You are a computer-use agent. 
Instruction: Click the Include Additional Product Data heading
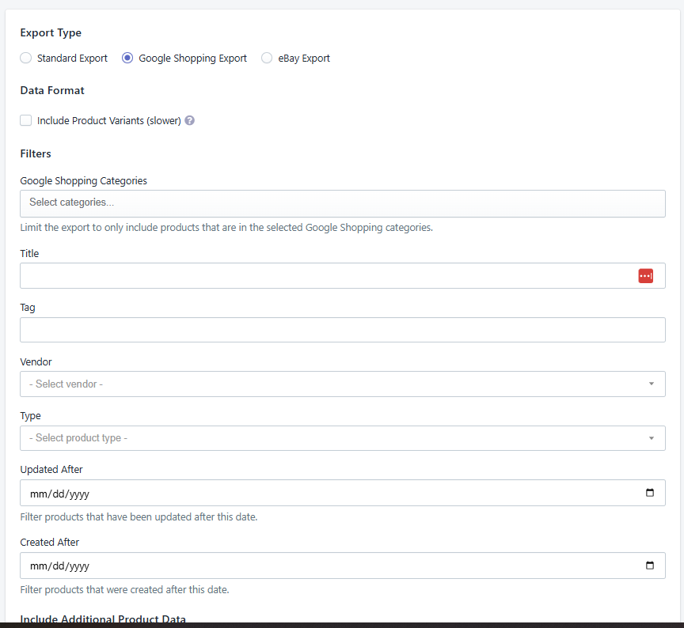tap(103, 619)
